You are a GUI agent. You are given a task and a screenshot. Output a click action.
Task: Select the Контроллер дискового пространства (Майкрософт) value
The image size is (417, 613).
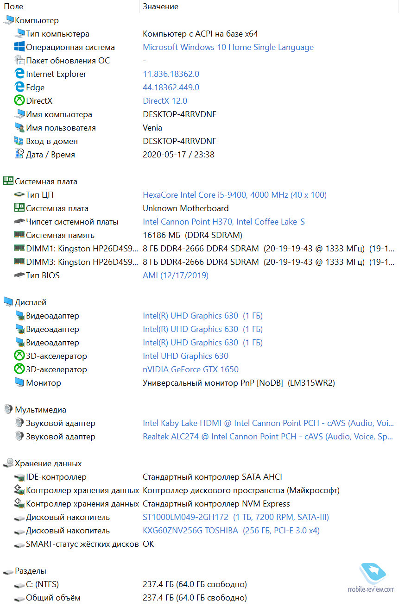pos(241,490)
